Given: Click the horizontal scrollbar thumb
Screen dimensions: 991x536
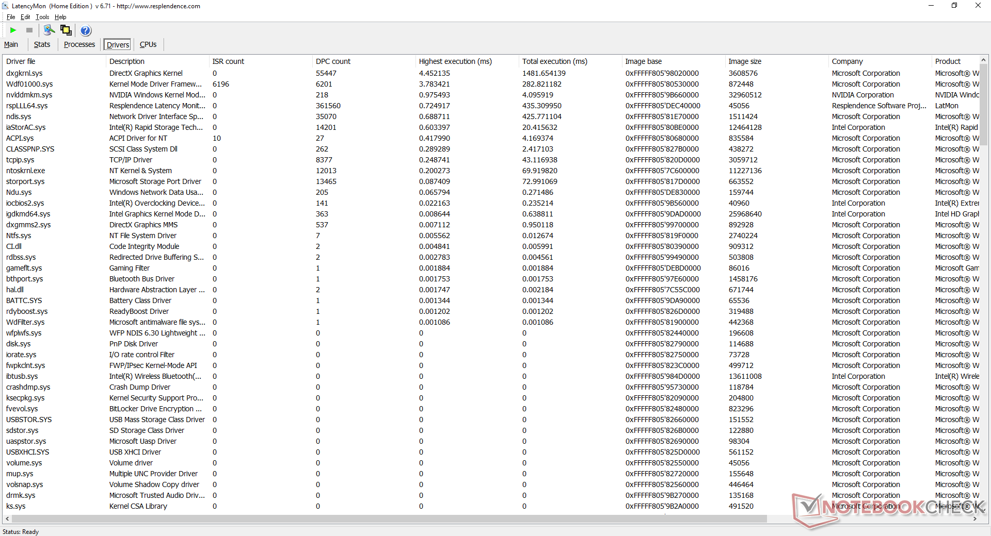Looking at the screenshot, I should coord(389,519).
